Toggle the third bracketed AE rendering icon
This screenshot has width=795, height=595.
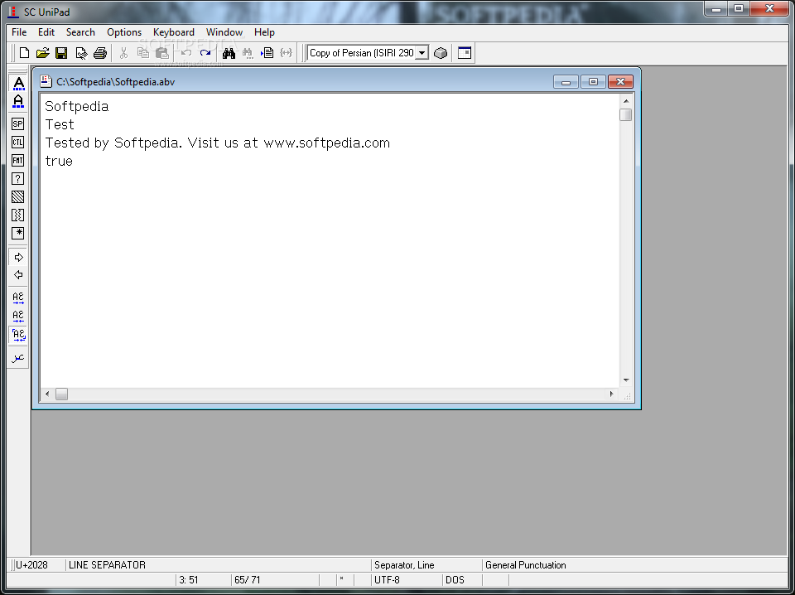(18, 334)
